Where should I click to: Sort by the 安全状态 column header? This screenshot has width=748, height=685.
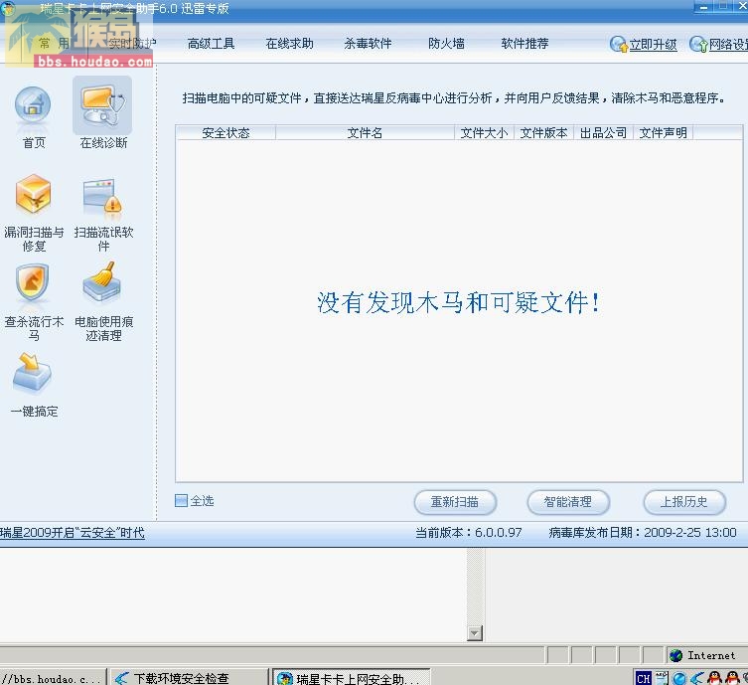225,132
